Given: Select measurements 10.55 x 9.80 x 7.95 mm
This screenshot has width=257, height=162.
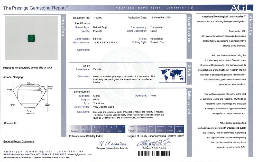Looking at the screenshot, I should point(106,43).
